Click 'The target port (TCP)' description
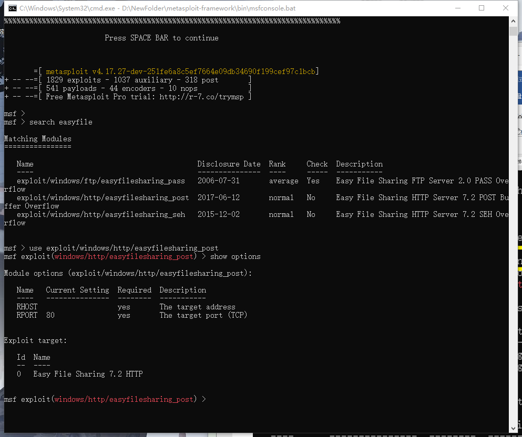522x437 pixels. point(203,315)
